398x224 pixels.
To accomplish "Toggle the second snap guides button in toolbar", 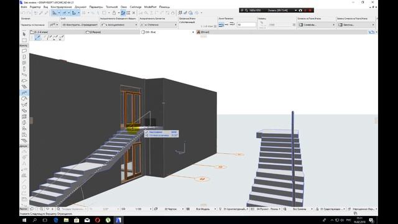I will (64, 13).
